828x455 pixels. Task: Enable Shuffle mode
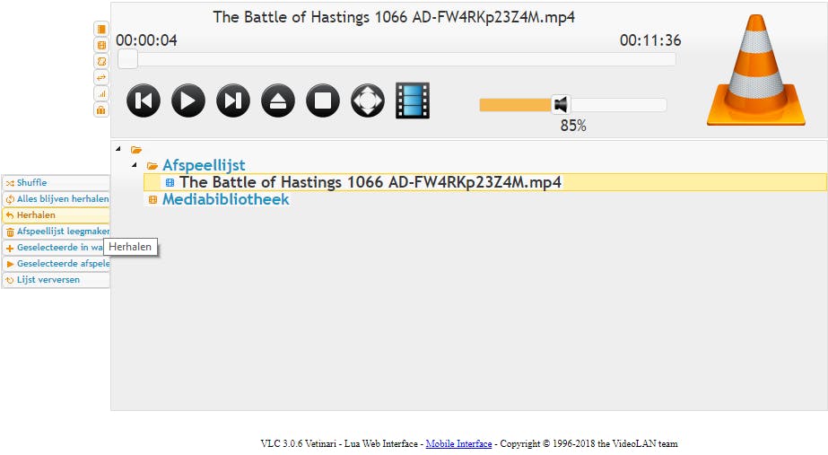tap(56, 183)
